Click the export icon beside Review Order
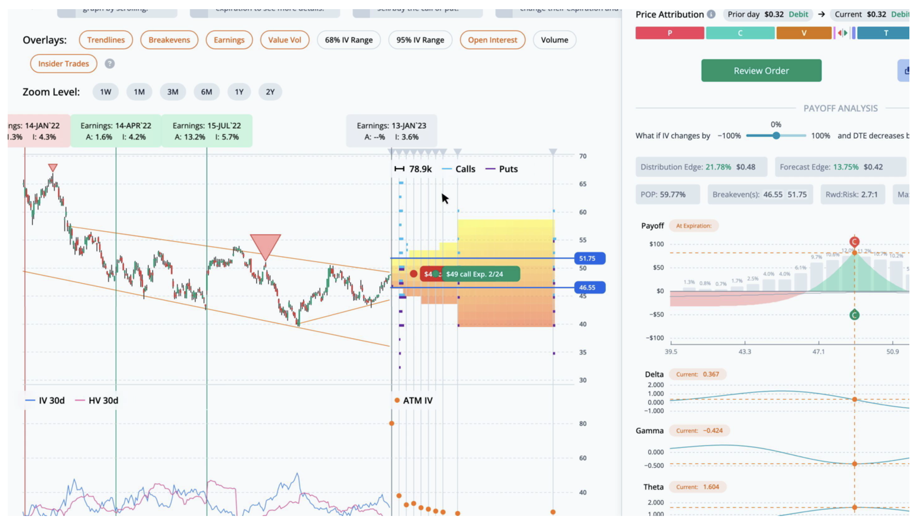The image size is (919, 528). click(907, 70)
